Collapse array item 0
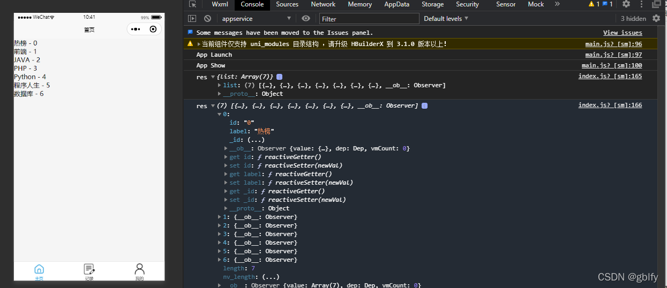 [220, 115]
